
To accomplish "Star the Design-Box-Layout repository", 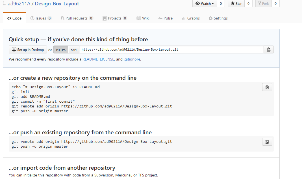I will 236,4.
